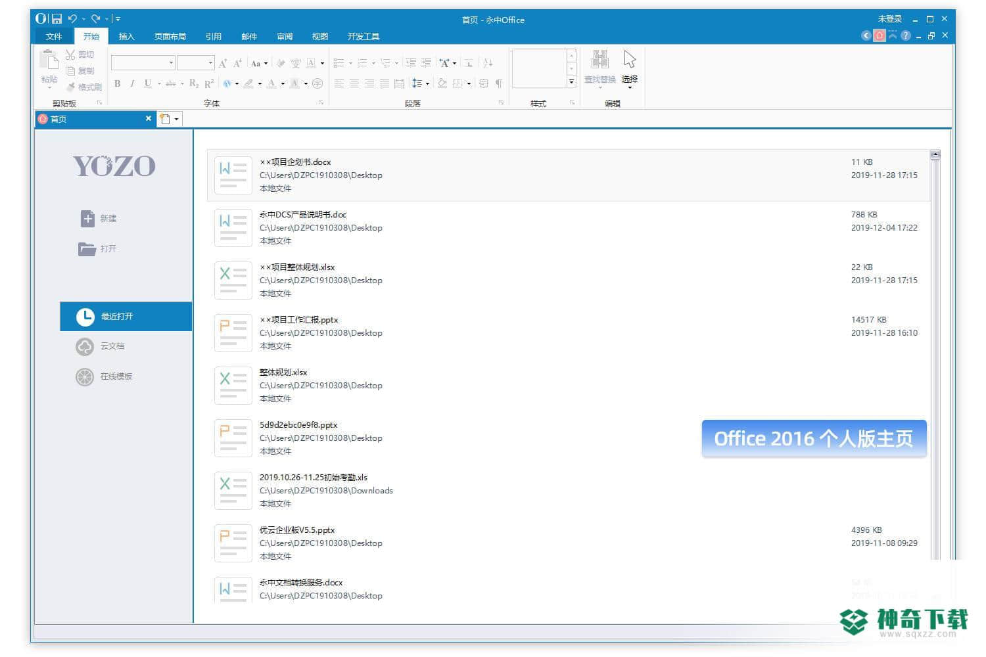The image size is (986, 657).
Task: Click the Cut scissors icon
Action: coord(71,55)
